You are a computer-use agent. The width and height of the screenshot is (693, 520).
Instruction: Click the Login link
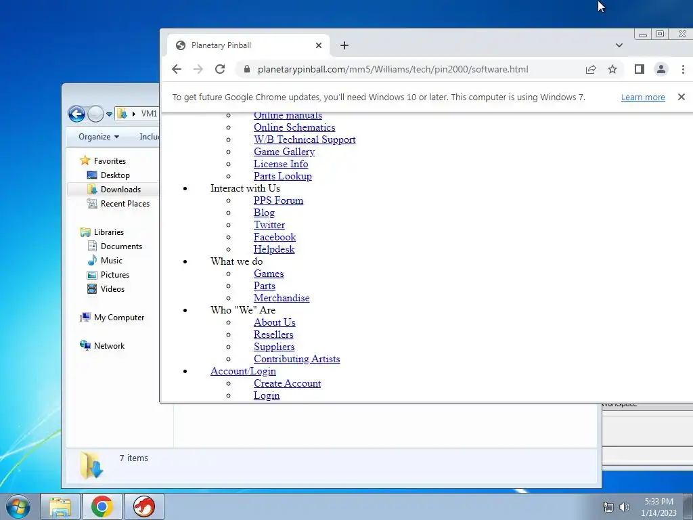click(267, 395)
